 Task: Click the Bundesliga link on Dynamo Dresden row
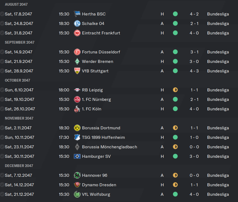click(218, 185)
